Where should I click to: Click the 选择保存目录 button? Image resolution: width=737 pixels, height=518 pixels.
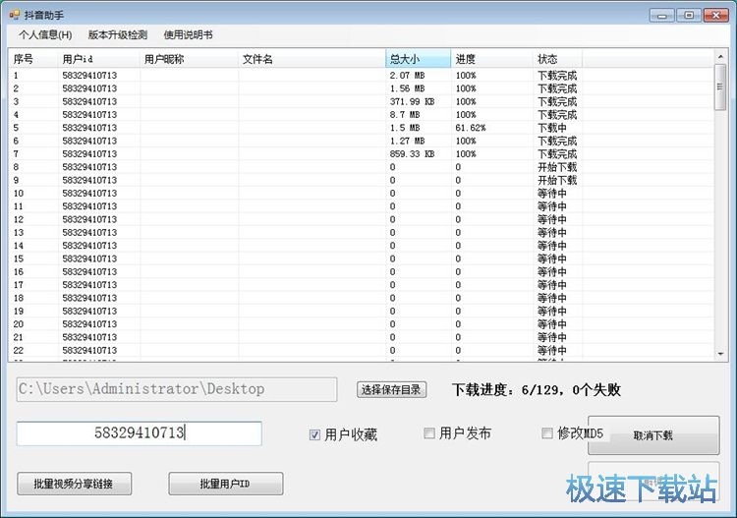pos(391,389)
